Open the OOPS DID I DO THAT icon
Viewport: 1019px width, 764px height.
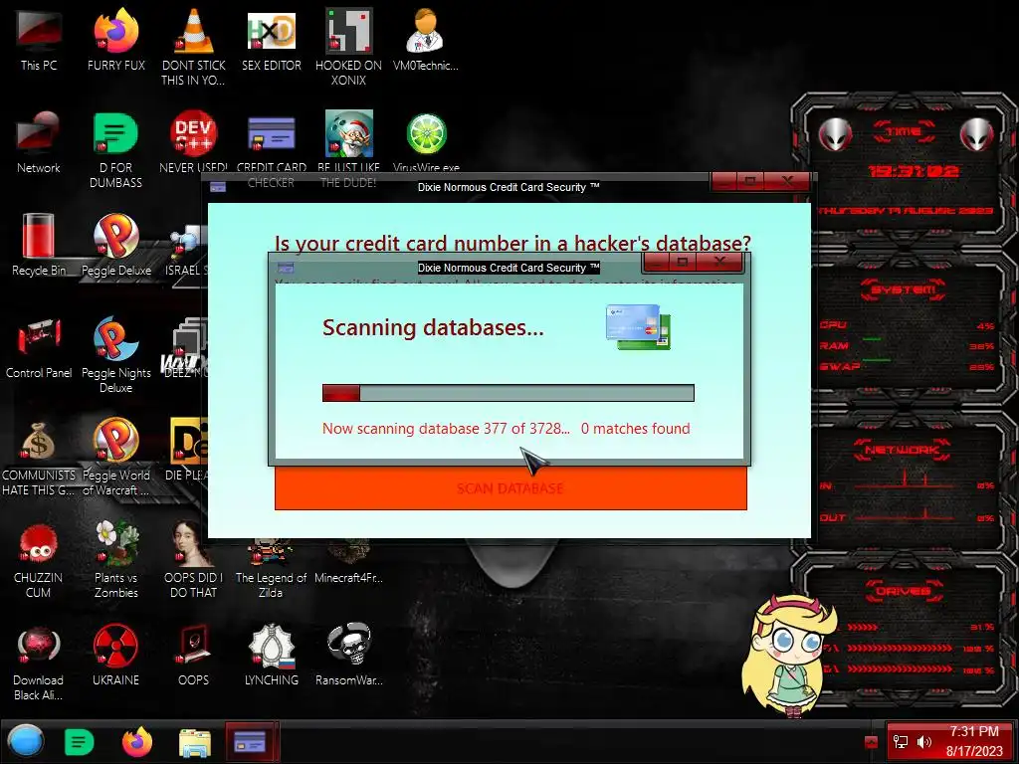click(x=193, y=560)
